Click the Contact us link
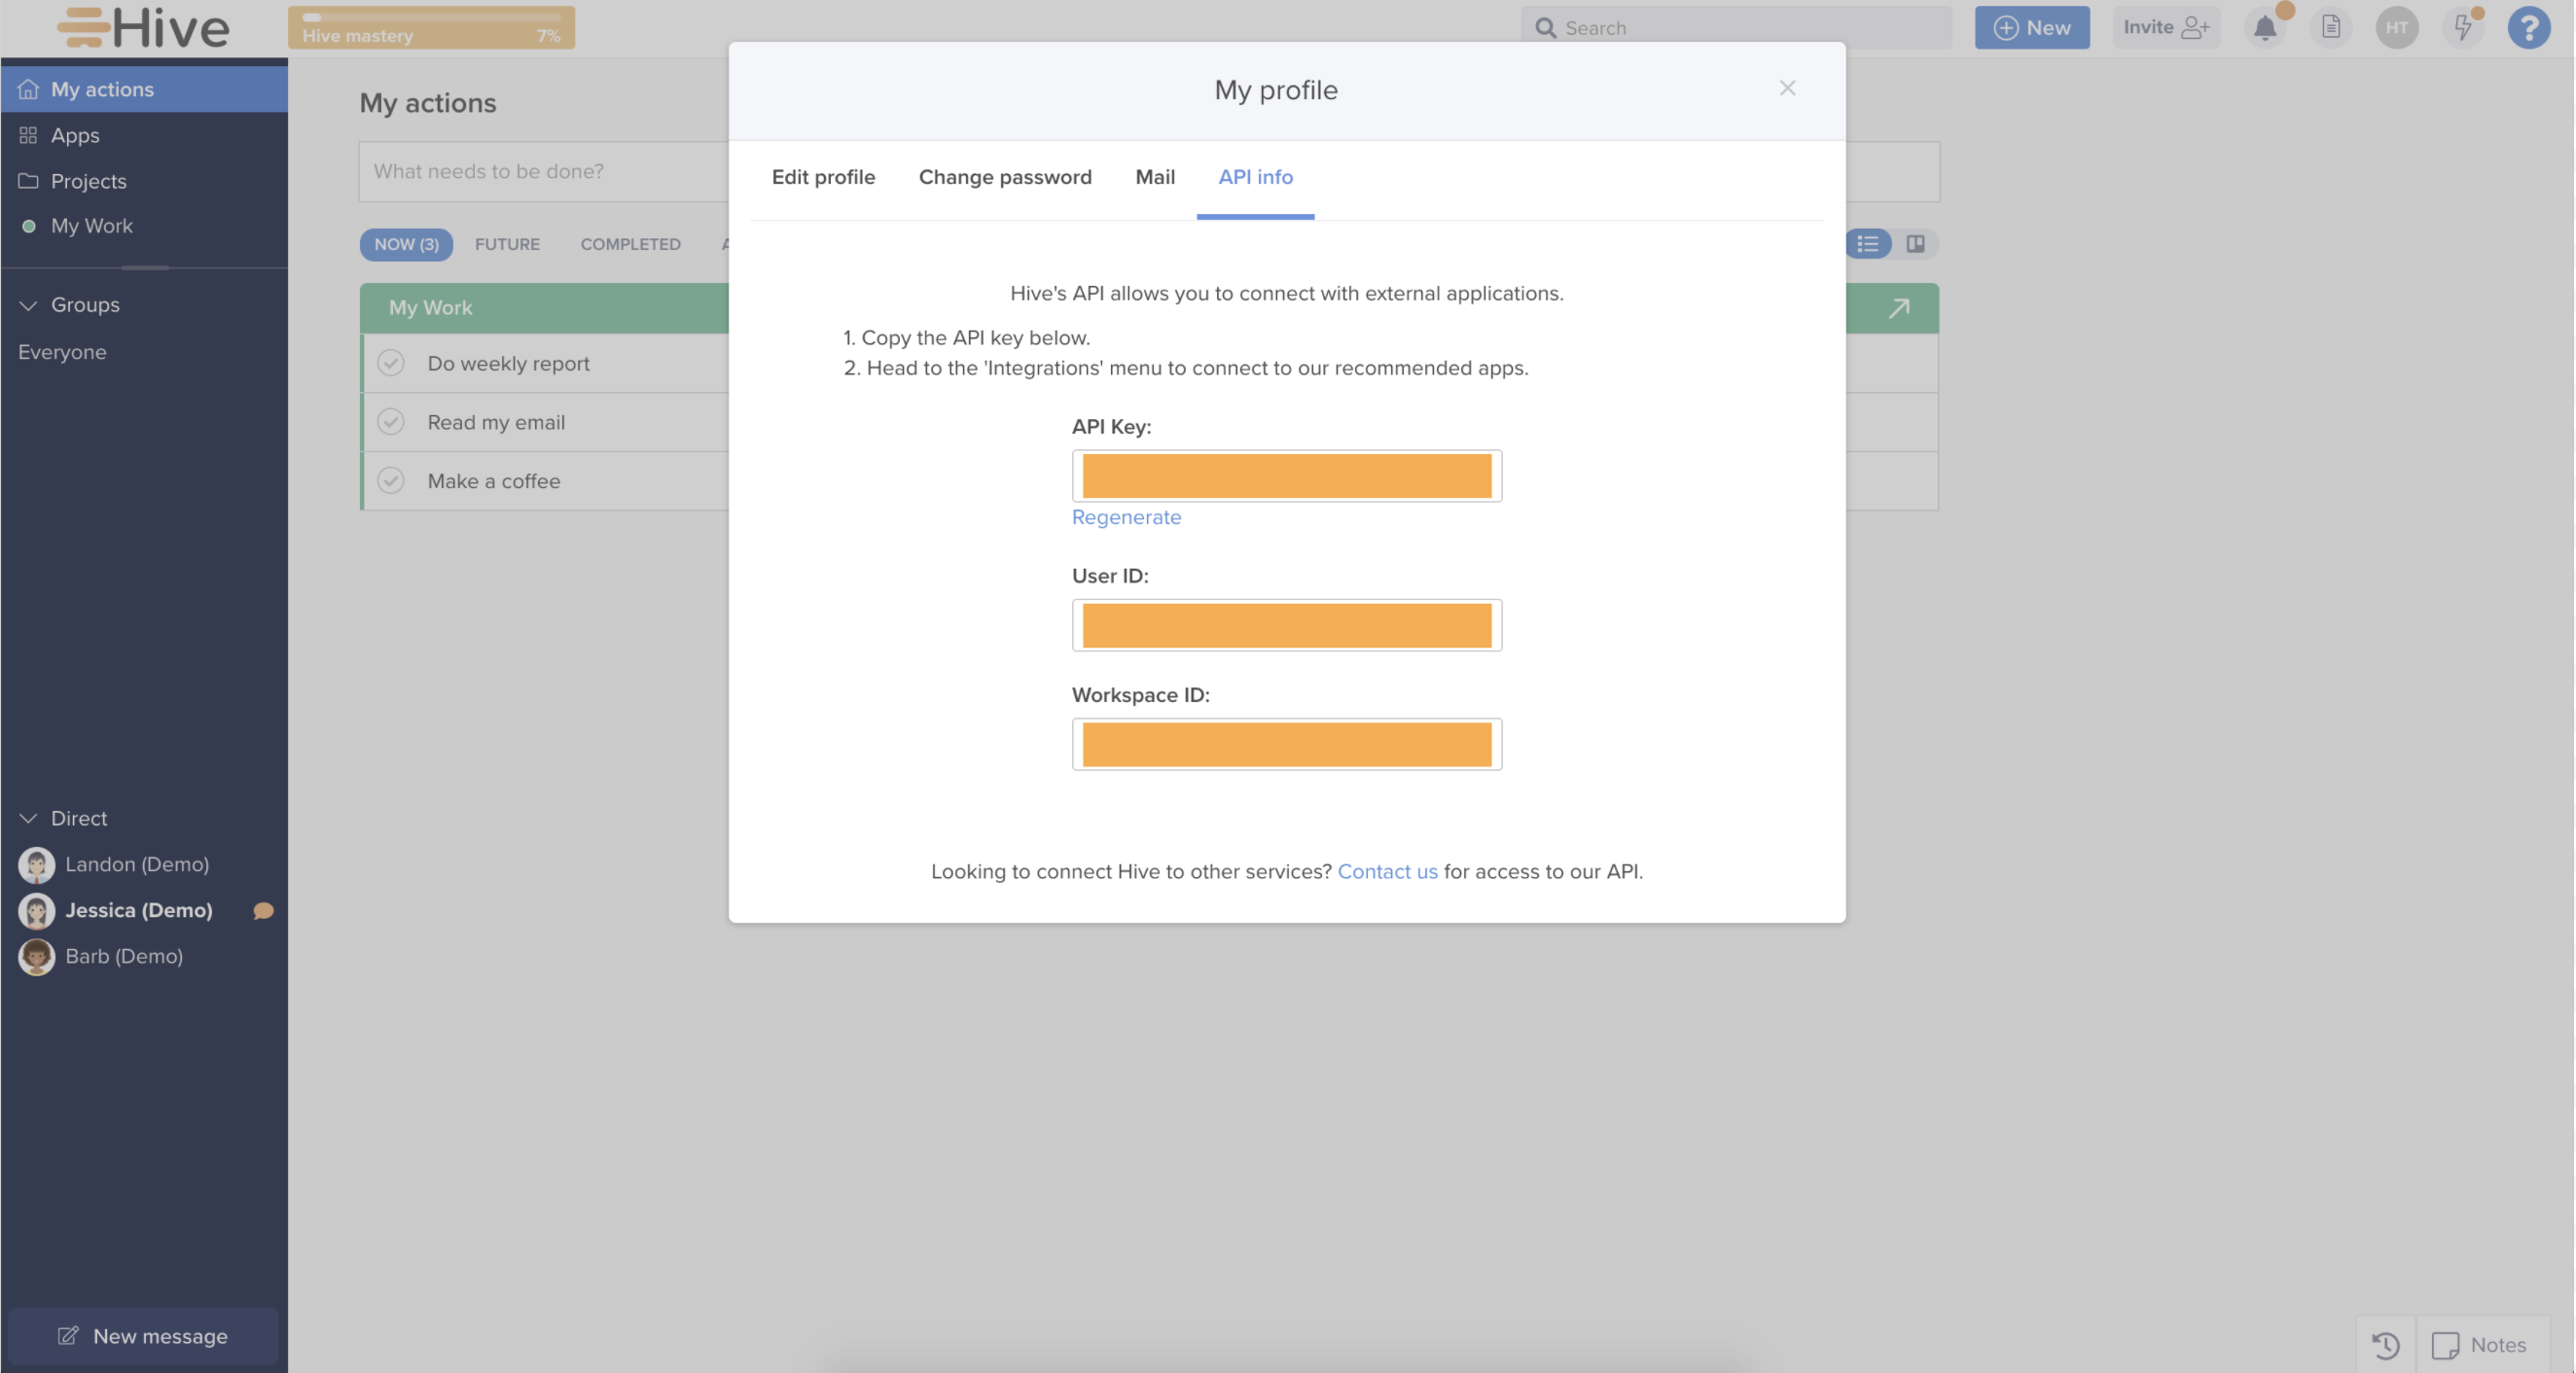This screenshot has width=2576, height=1373. coord(1387,871)
